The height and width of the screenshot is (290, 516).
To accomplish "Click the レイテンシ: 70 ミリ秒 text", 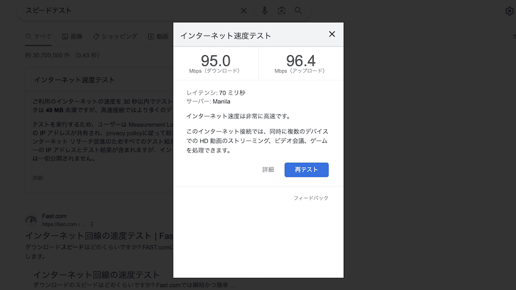I will [216, 93].
